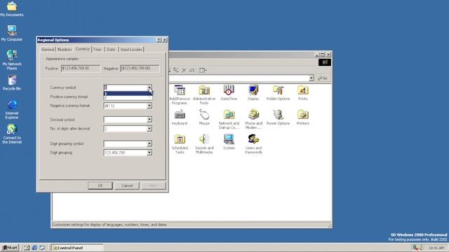Open the Users and Passwords icon
Image resolution: width=449 pixels, height=252 pixels.
point(253,143)
